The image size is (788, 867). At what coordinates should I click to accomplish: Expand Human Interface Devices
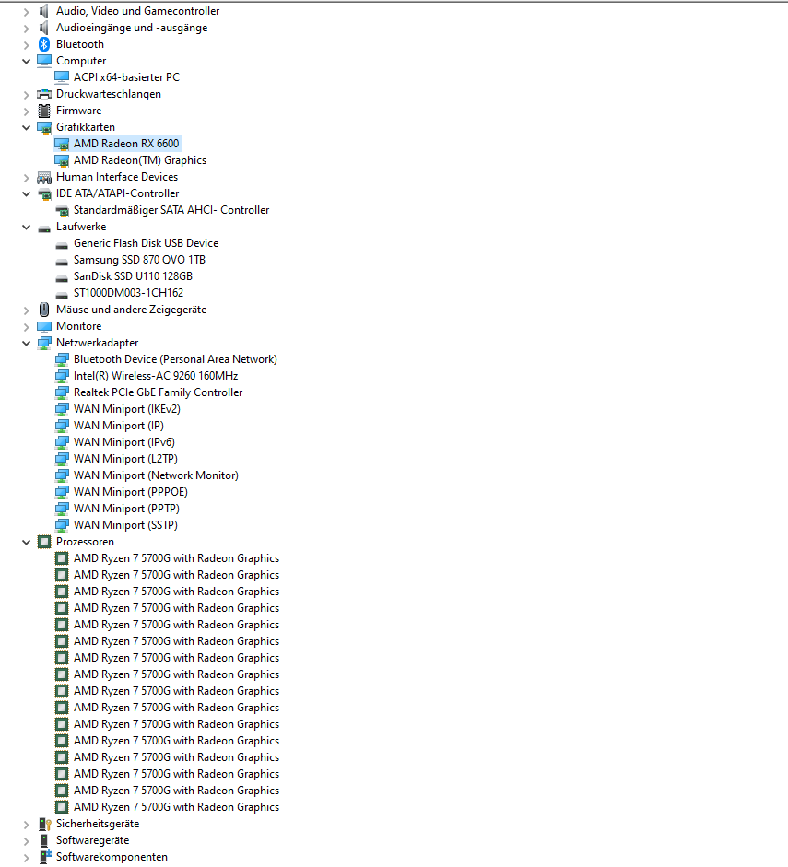click(26, 178)
